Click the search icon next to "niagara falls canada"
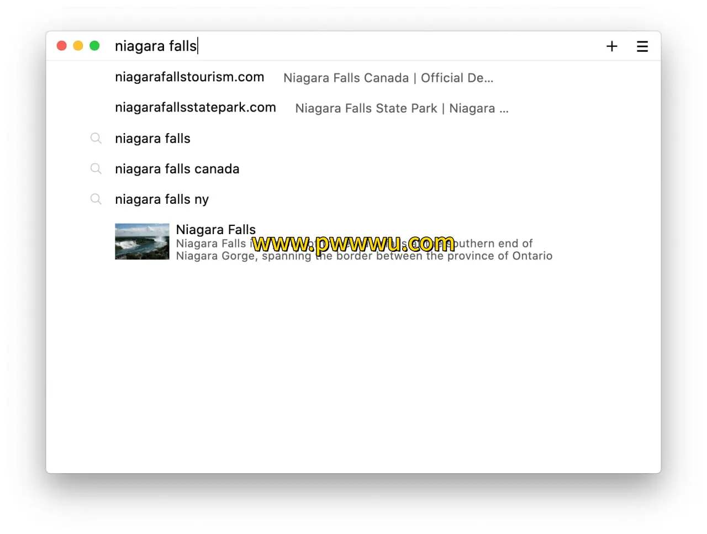The image size is (707, 534). click(96, 168)
